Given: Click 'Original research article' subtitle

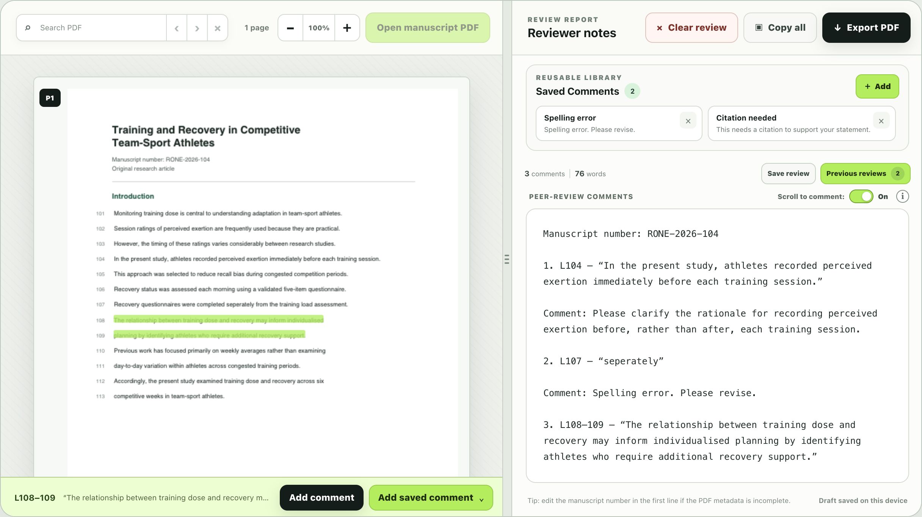Looking at the screenshot, I should 143,169.
